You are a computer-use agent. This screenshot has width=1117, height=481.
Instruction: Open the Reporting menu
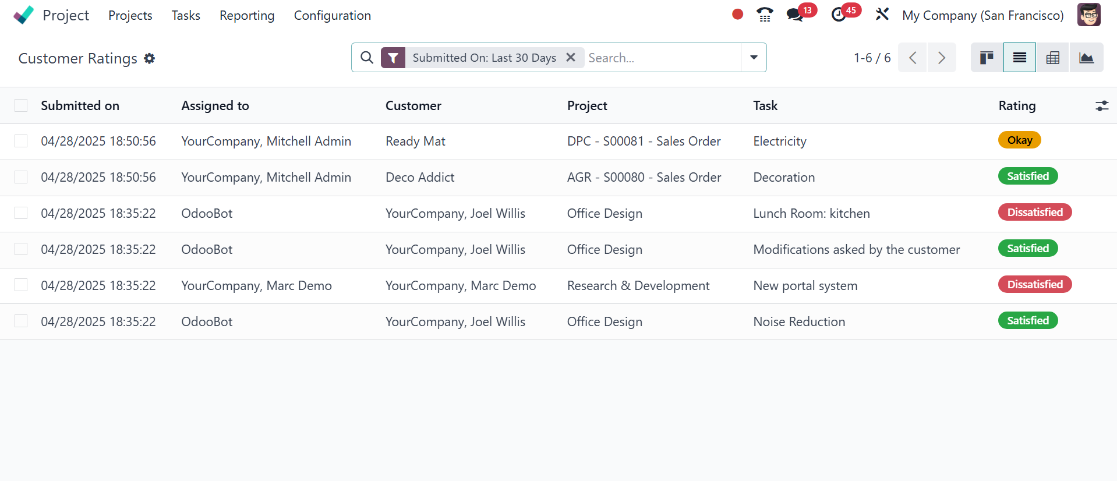pos(247,15)
